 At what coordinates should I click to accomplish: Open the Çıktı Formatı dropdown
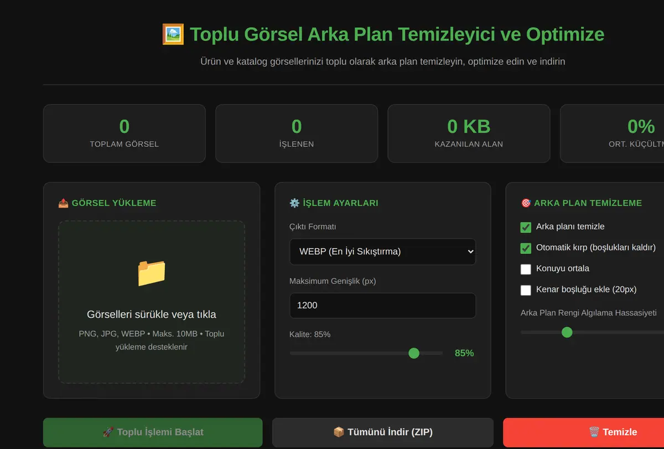(x=382, y=251)
